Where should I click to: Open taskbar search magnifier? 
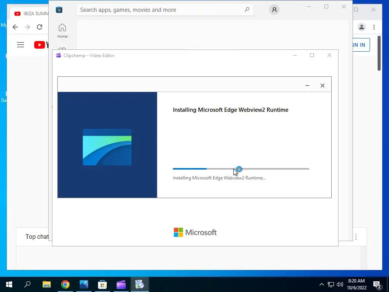[x=27, y=284]
